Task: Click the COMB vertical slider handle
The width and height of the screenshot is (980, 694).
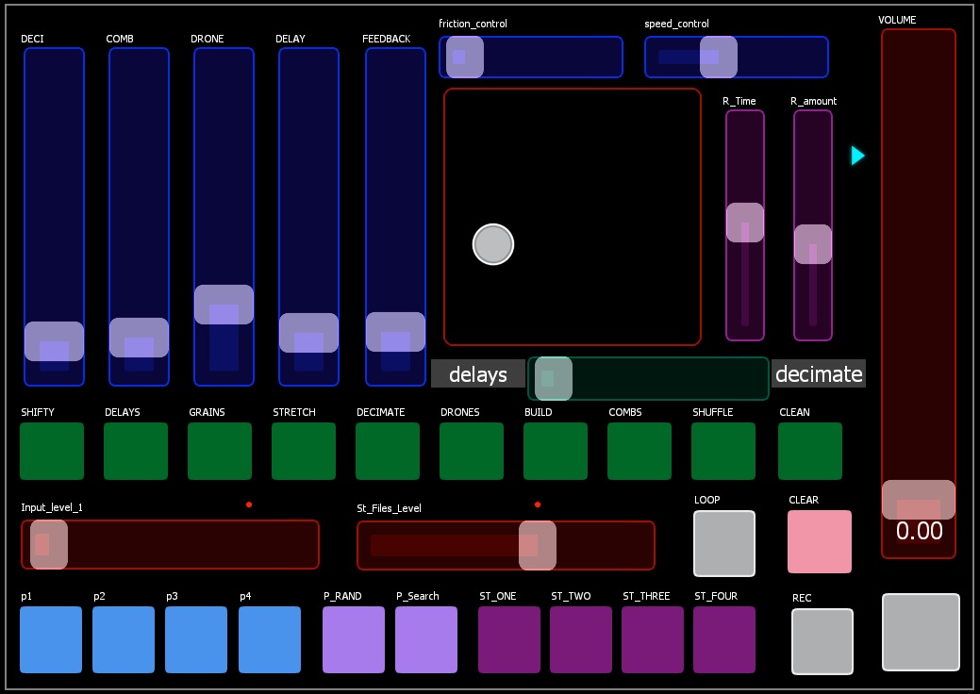Action: coord(140,338)
